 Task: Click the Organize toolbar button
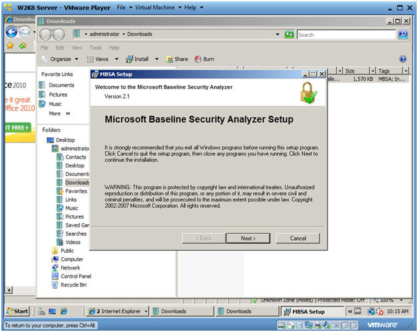click(61, 59)
